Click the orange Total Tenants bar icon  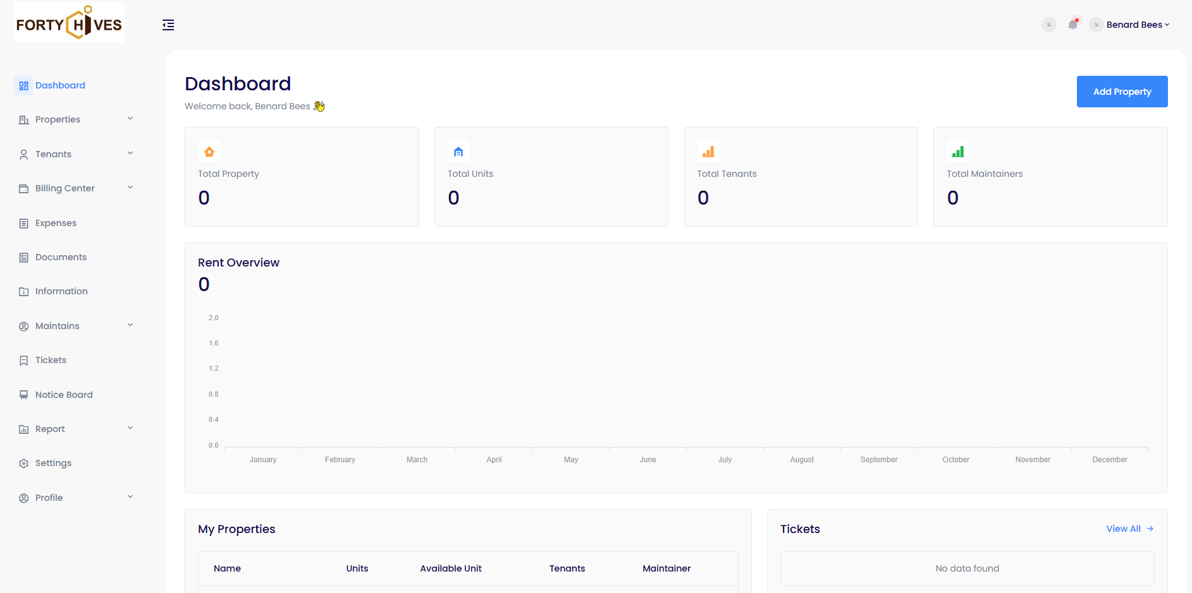[708, 152]
